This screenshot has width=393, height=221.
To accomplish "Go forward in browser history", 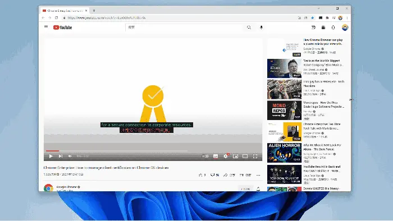I will coord(49,18).
